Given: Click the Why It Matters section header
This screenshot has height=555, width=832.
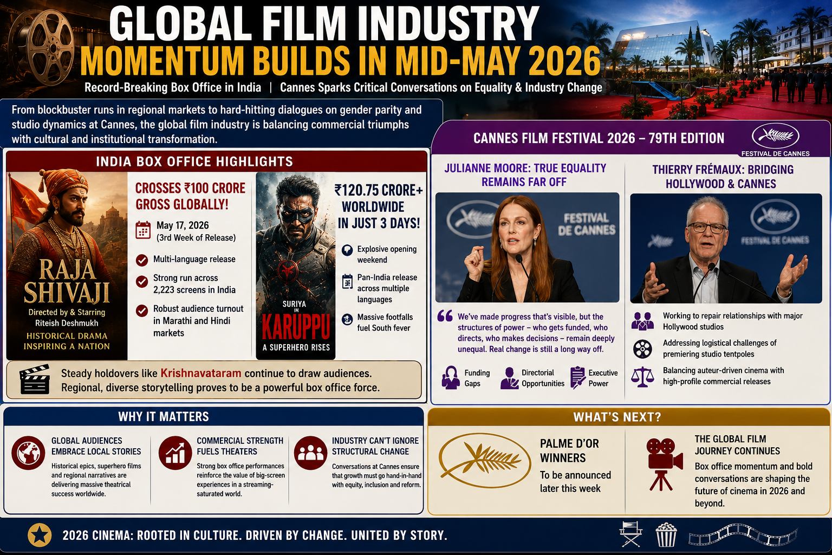Looking at the screenshot, I should 213,416.
